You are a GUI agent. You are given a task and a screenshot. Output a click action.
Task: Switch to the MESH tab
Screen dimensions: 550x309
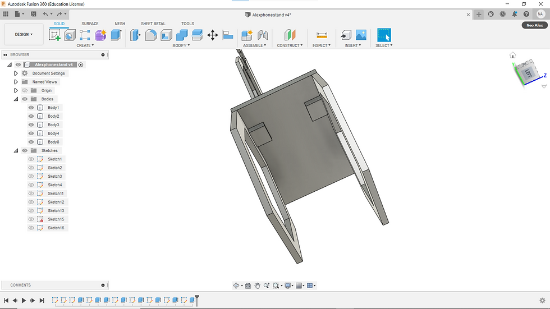(x=120, y=24)
